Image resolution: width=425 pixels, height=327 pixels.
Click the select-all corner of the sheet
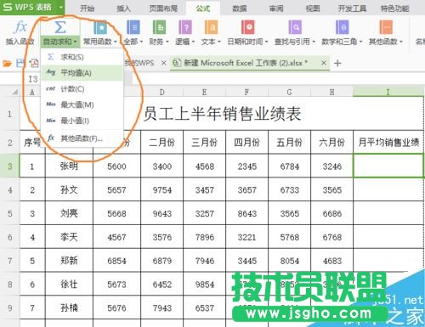pos(14,92)
